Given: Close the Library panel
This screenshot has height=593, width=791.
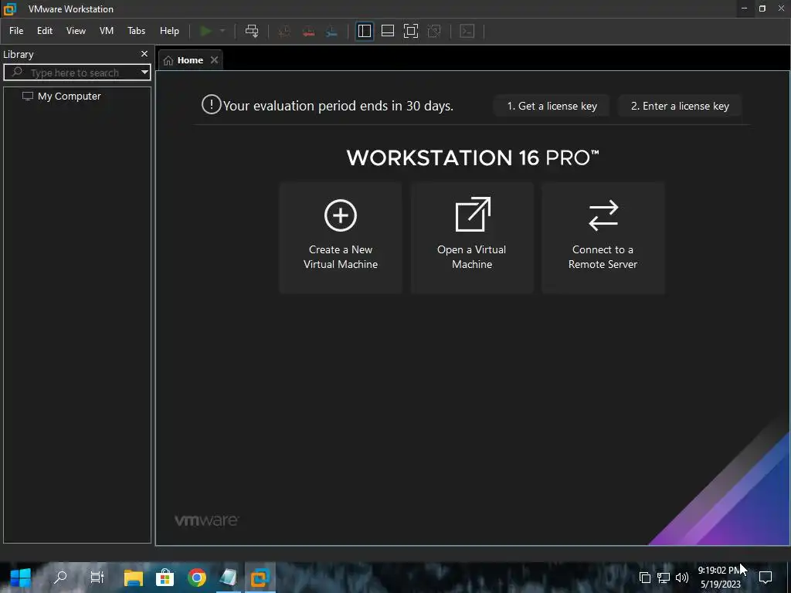Looking at the screenshot, I should 144,53.
